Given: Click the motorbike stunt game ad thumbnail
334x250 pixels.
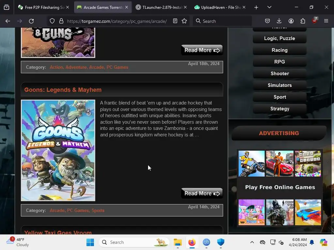Looking at the screenshot, I should (x=251, y=164).
